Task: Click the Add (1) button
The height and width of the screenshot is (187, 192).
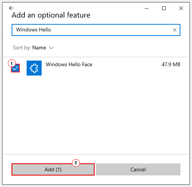Action: 53,169
